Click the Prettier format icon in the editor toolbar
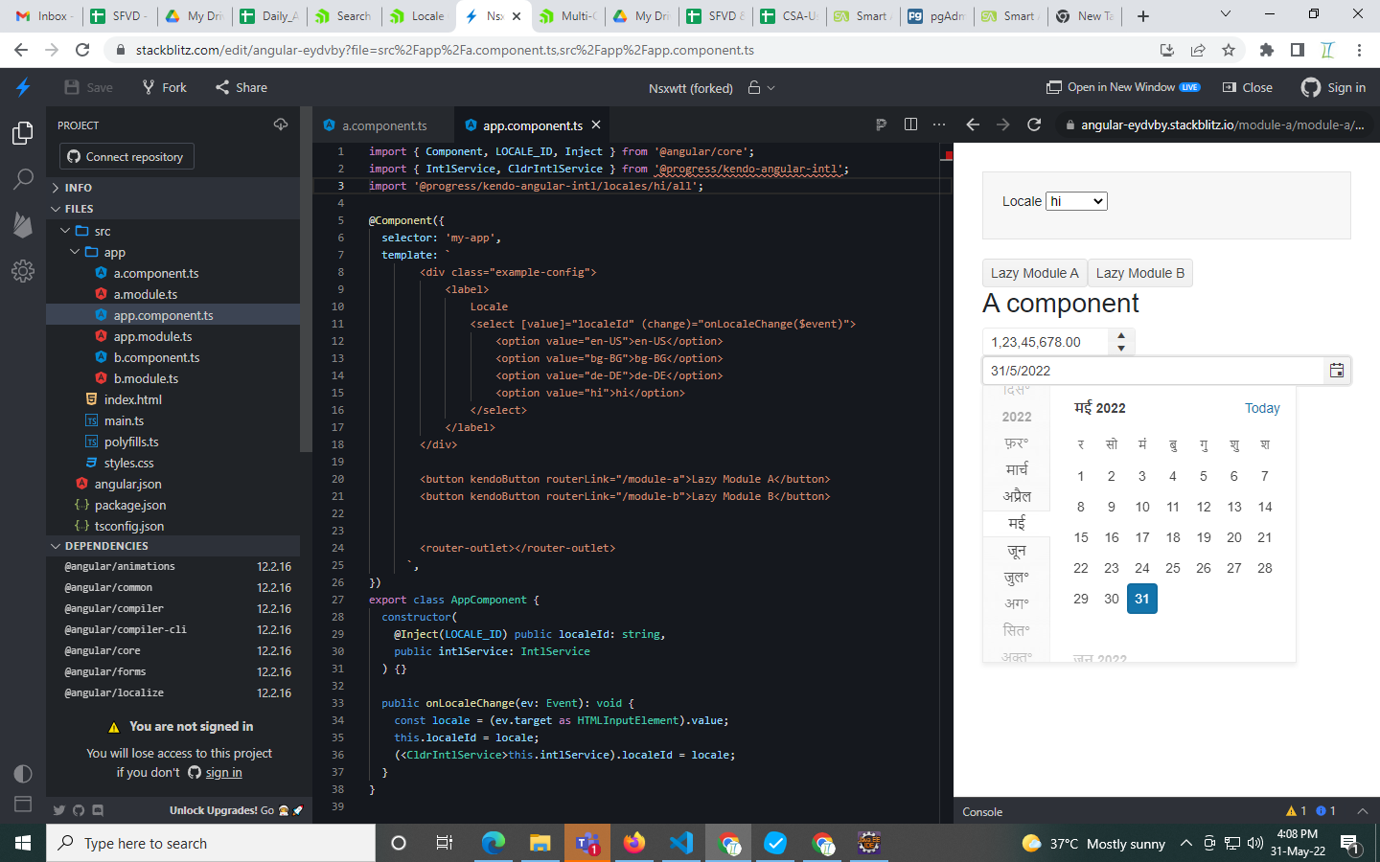The image size is (1380, 862). click(881, 125)
